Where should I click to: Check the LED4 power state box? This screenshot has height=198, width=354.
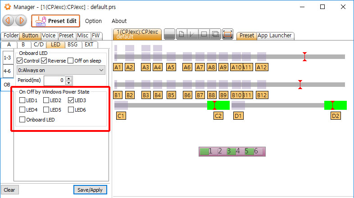click(x=23, y=110)
